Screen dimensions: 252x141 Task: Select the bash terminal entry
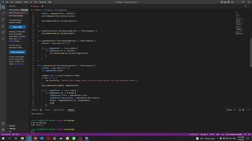point(230,110)
